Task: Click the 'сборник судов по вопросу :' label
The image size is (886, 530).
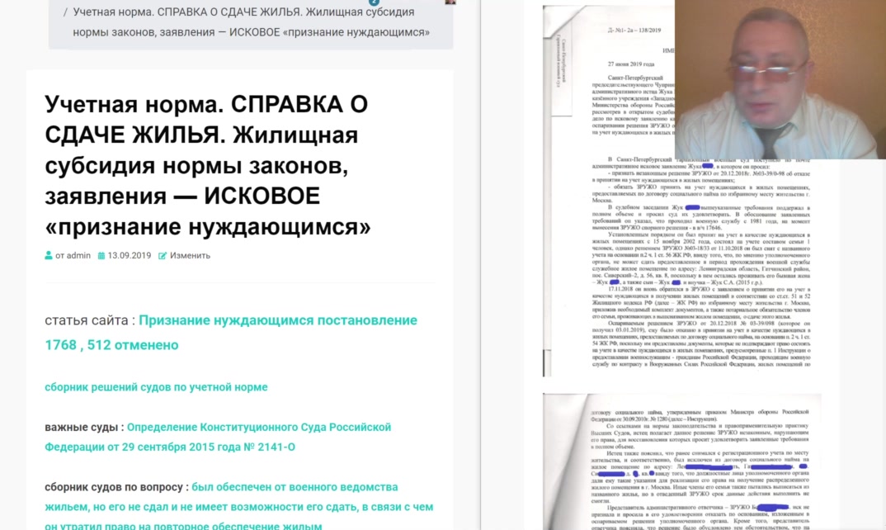Action: 116,487
